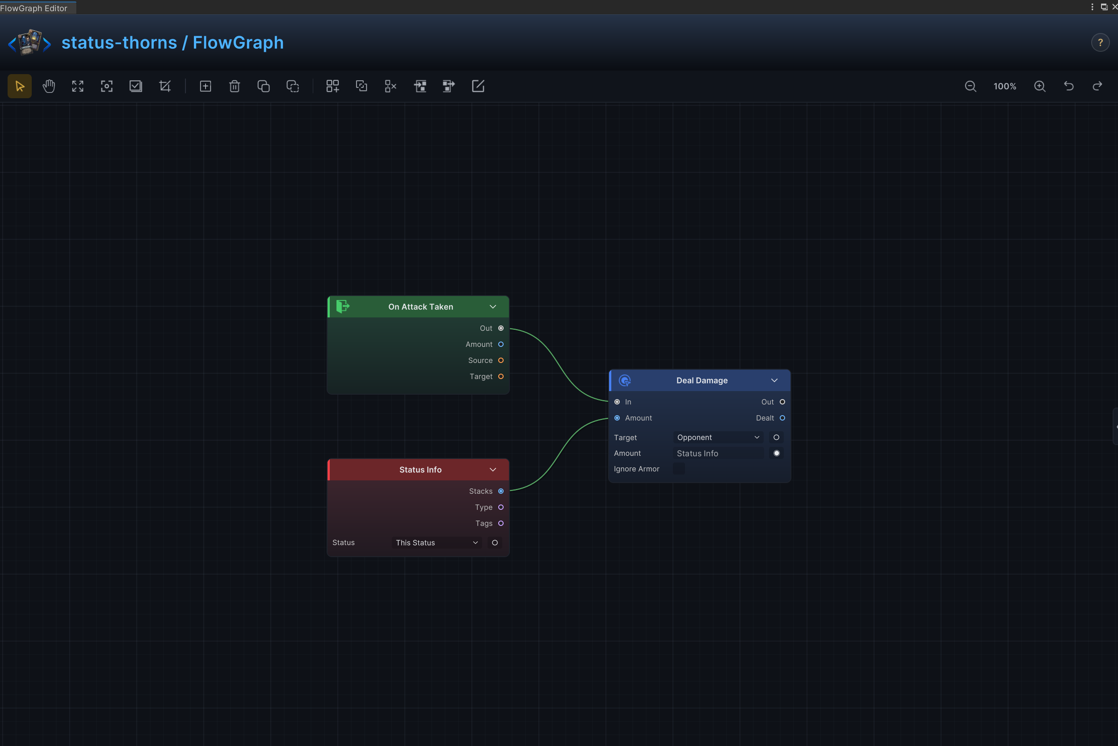1118x746 pixels.
Task: Click the Type output port on Status Info
Action: pos(501,507)
